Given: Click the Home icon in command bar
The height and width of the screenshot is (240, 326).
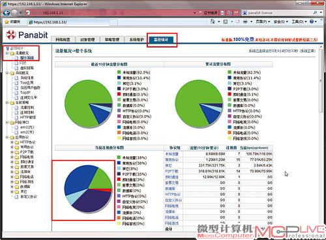Looking at the screenshot, I should tap(213, 21).
